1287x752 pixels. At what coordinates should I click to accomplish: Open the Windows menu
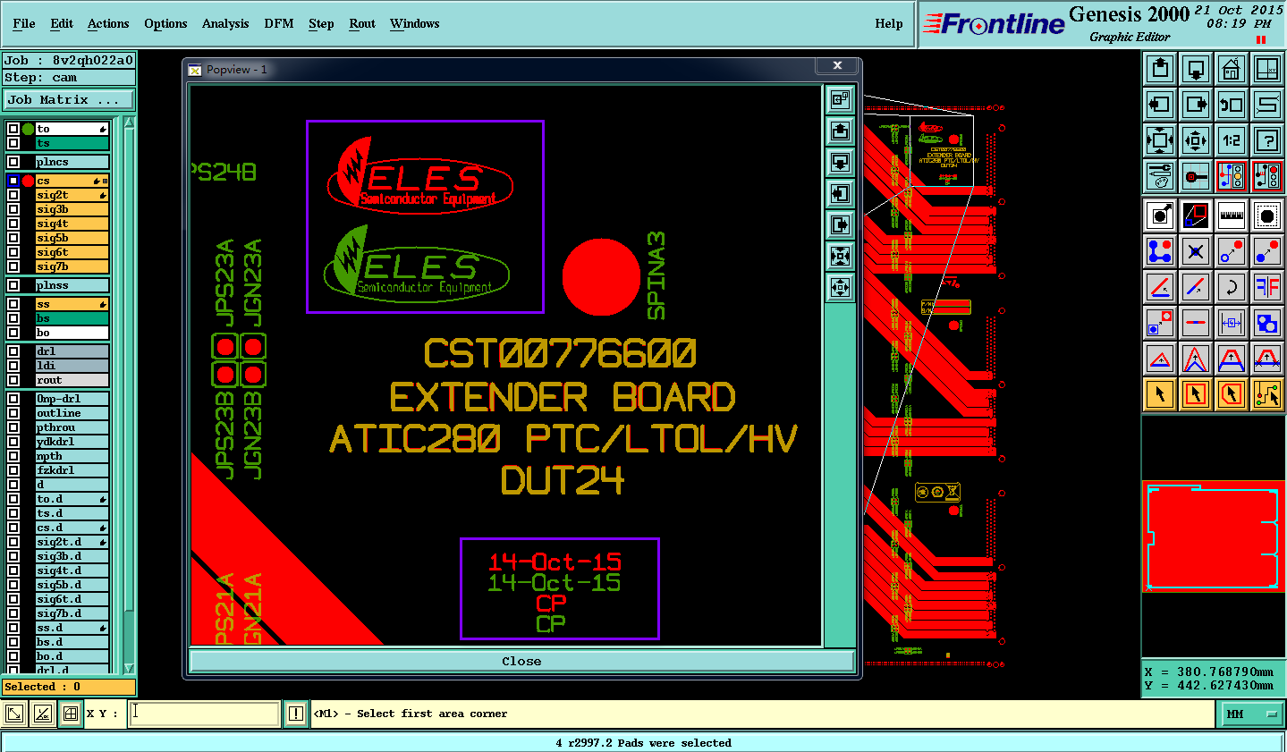415,23
